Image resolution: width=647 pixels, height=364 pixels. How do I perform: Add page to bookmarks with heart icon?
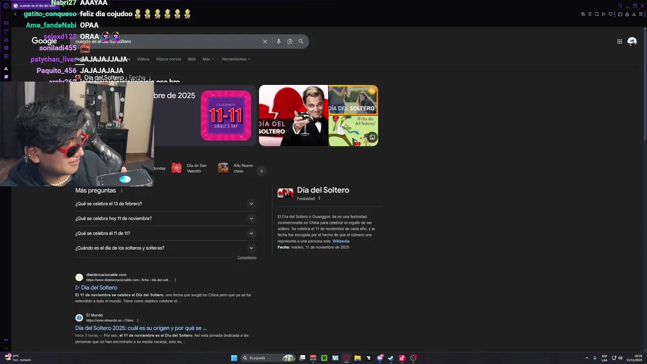(x=611, y=14)
